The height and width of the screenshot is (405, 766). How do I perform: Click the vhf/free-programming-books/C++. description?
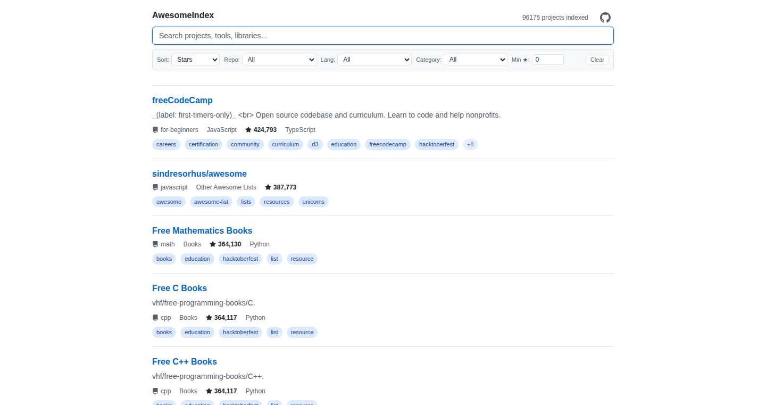(x=208, y=376)
